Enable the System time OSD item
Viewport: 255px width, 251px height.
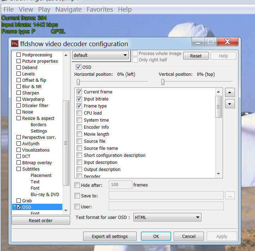79,120
